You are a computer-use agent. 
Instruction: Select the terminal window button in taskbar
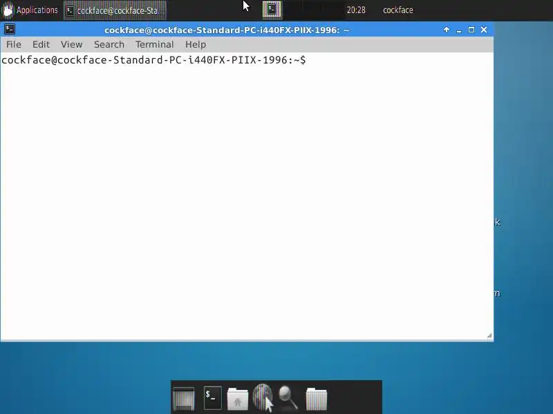click(x=115, y=10)
